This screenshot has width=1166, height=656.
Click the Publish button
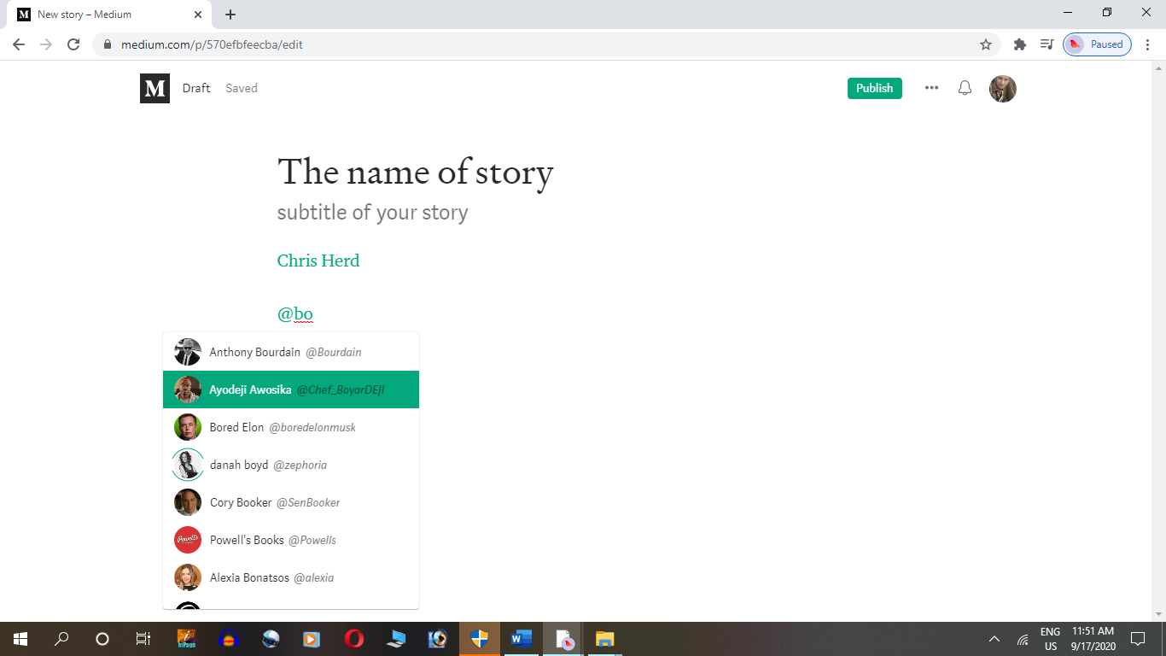875,88
